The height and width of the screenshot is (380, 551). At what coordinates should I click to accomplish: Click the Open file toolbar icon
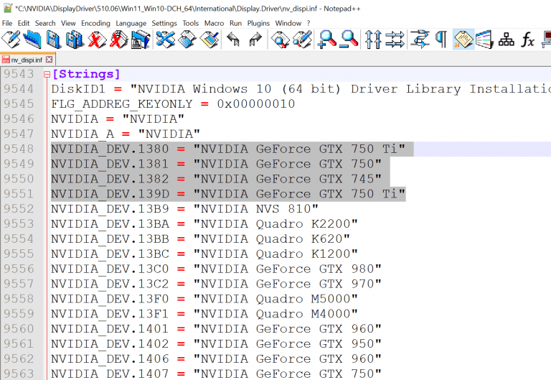click(x=32, y=39)
